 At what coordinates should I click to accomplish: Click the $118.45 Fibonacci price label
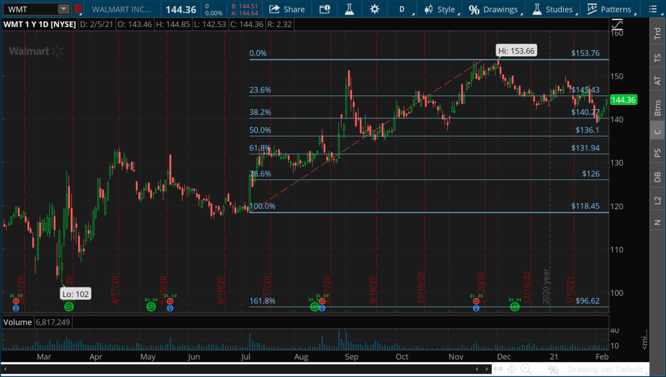tap(586, 206)
